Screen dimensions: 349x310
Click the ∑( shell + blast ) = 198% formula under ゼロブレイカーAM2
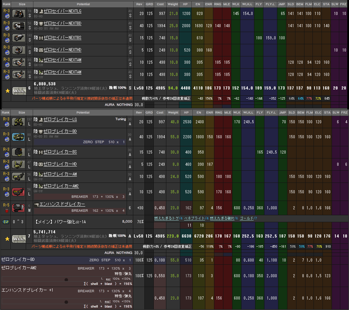coord(108,284)
